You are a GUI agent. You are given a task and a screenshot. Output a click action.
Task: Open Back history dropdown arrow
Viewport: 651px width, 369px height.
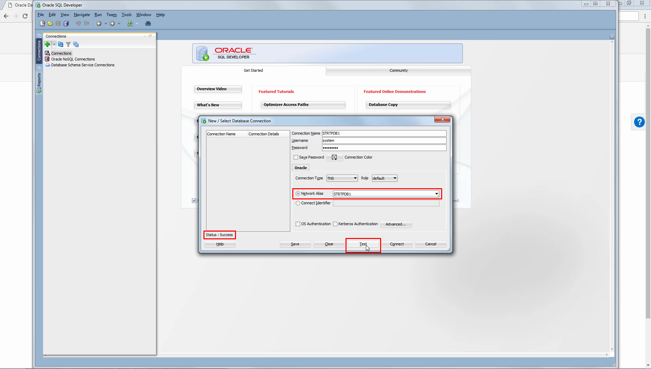click(105, 24)
